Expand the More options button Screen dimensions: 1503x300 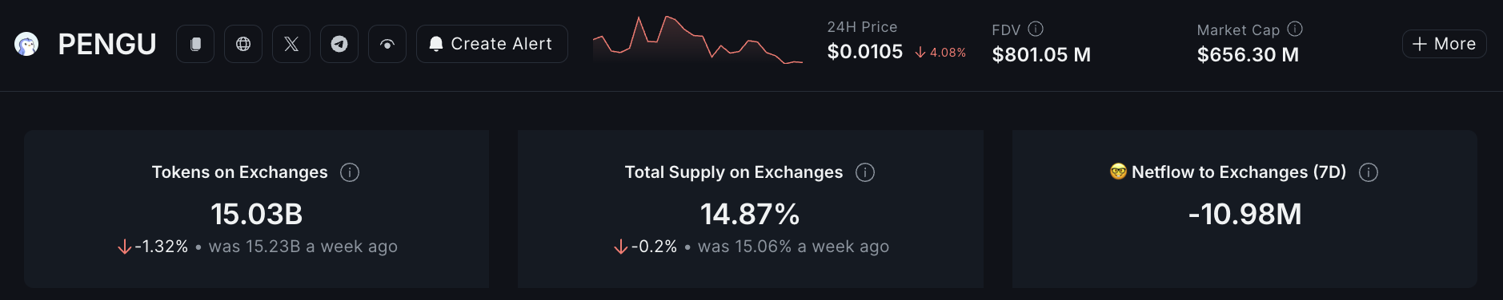[1444, 44]
